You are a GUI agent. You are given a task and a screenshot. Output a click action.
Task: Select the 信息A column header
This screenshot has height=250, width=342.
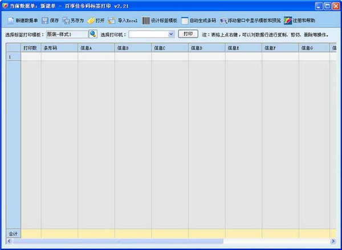pos(96,48)
